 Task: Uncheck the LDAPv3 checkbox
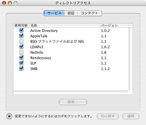(x=21, y=47)
